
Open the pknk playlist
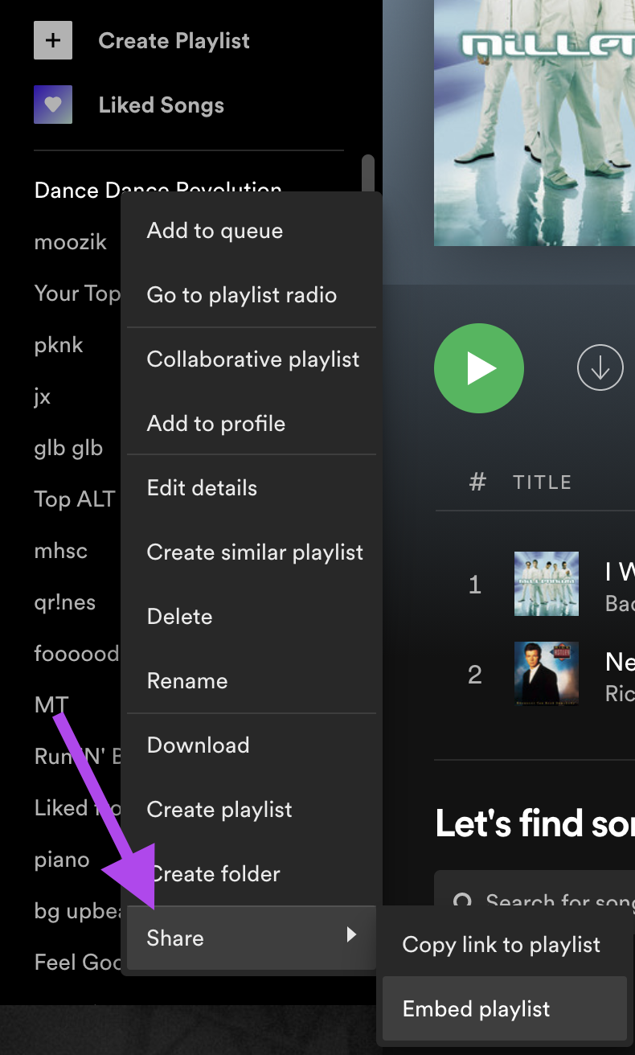(59, 346)
